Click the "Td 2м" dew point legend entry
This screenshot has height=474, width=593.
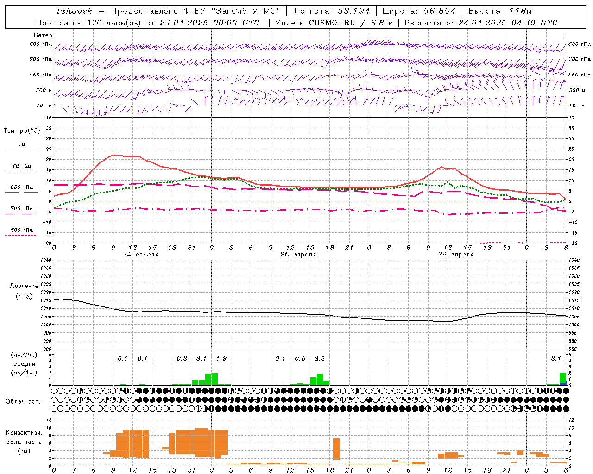pos(21,166)
